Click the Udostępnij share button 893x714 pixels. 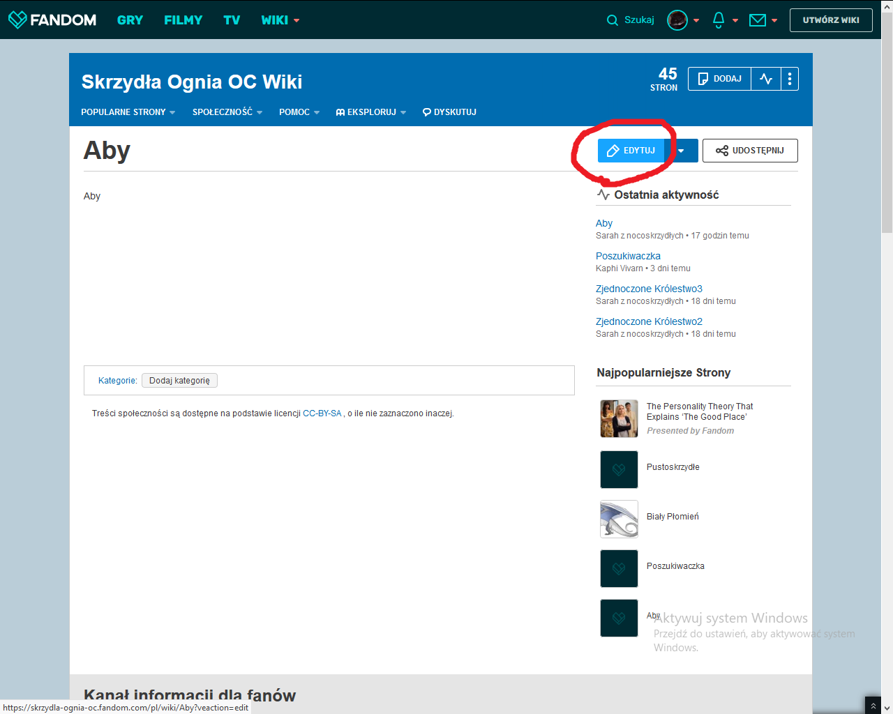[x=750, y=151]
